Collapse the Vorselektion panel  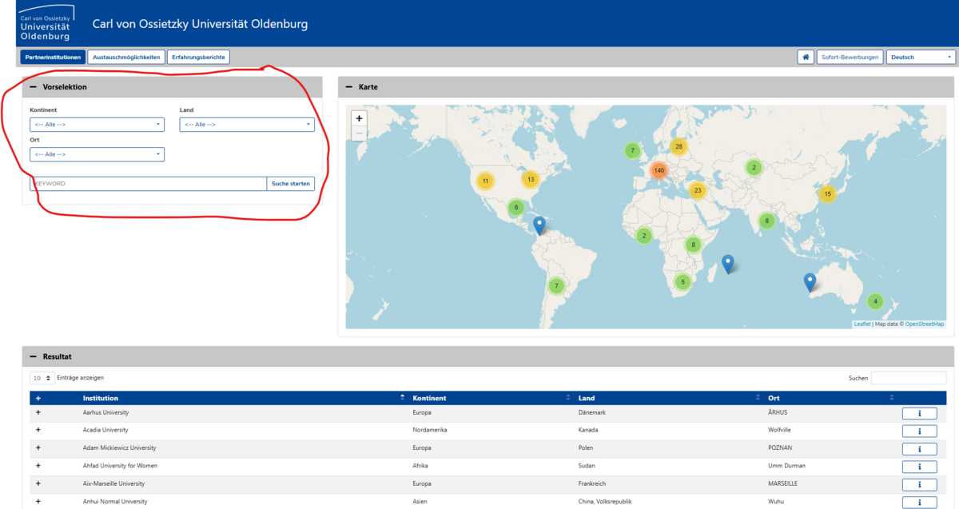point(34,87)
